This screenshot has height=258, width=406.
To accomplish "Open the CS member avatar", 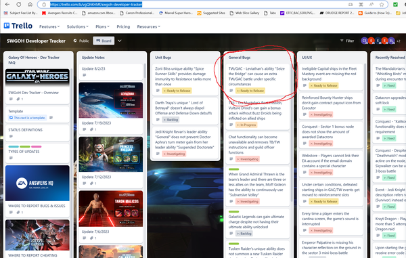I will 364,41.
